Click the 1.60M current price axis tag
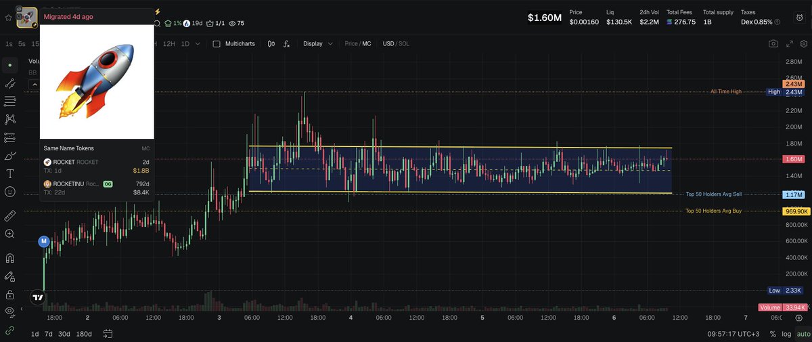812x342 pixels. [x=792, y=159]
